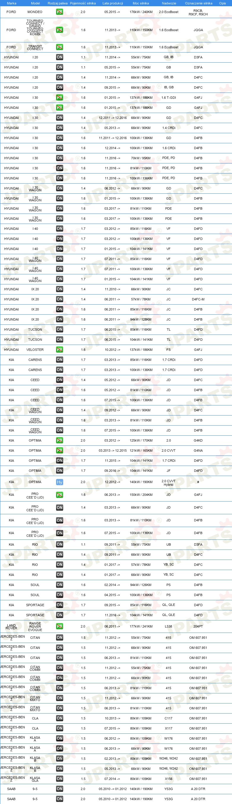Select the C117 body cell

(168, 718)
